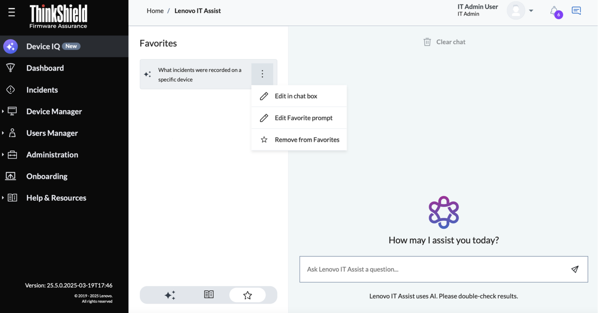
Task: Go to Dashboard
Action: 45,68
